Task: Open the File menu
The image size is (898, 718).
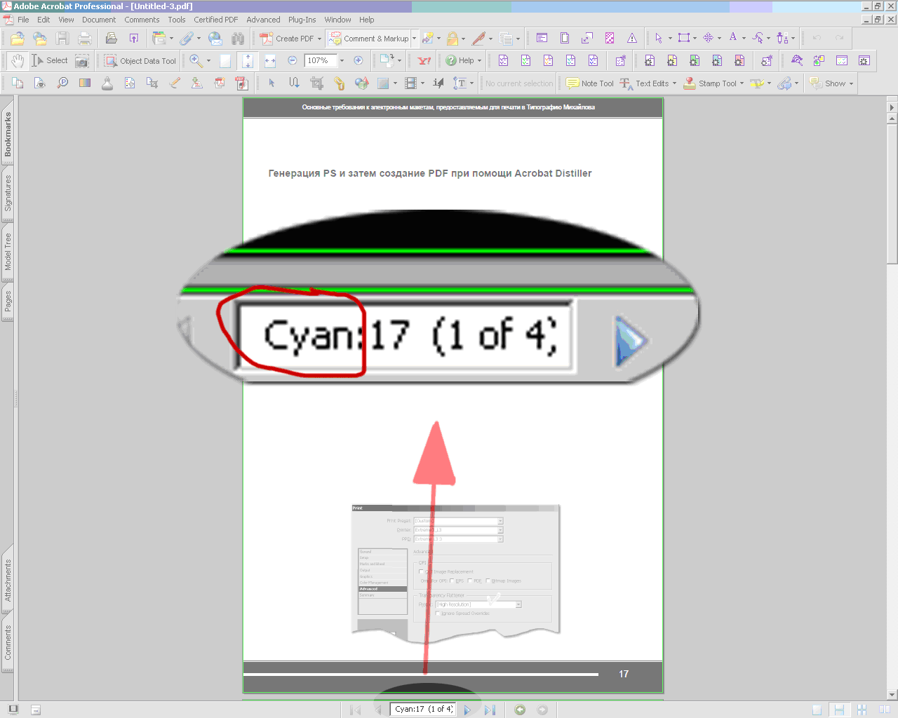Action: (x=23, y=20)
